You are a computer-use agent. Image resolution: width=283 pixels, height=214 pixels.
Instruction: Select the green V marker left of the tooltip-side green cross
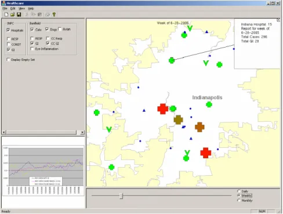(x=206, y=63)
